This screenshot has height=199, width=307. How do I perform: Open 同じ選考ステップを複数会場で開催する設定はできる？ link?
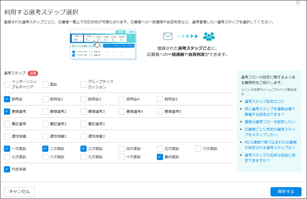click(270, 112)
